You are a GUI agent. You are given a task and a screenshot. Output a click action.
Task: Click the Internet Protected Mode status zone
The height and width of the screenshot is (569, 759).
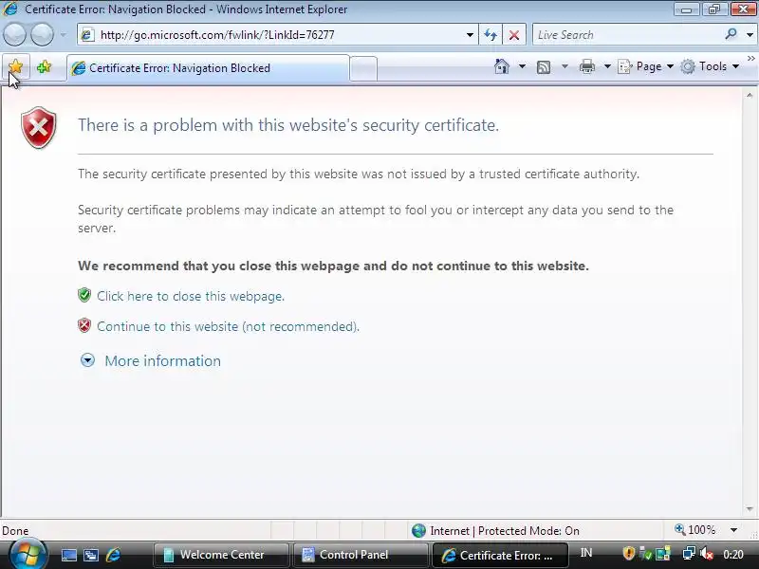[495, 531]
